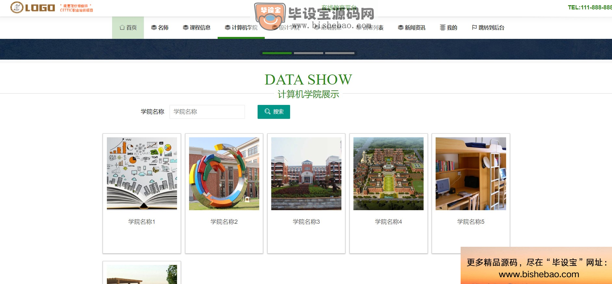Viewport: 612px width, 284px height.
Task: Click the 学院名称4 card title
Action: click(x=389, y=222)
